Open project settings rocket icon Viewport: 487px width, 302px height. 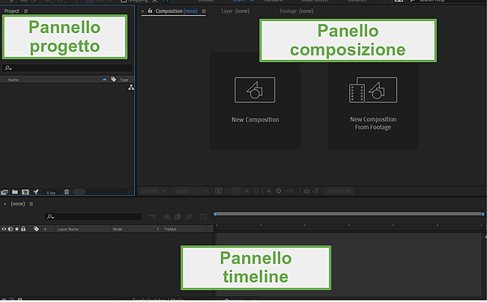[x=36, y=192]
